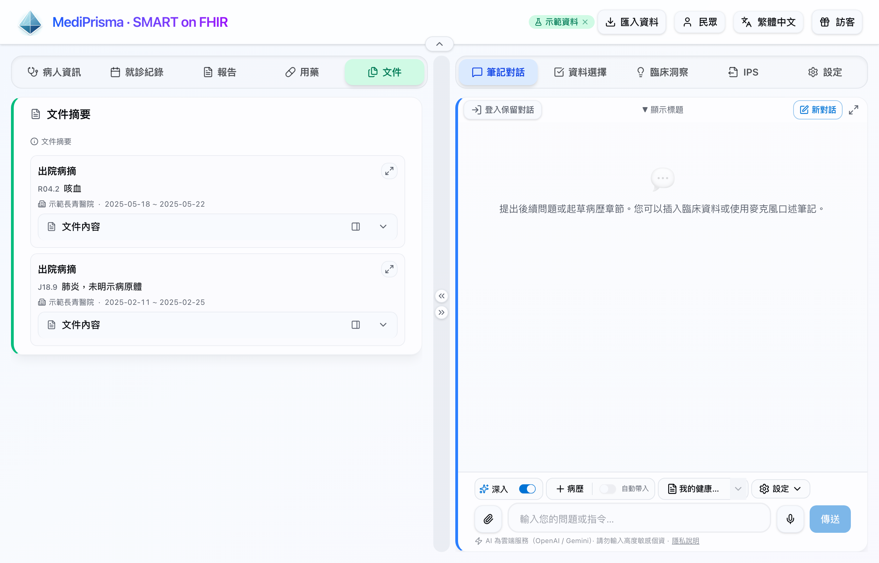Click 登入保留對話 sign-in button

tap(503, 110)
